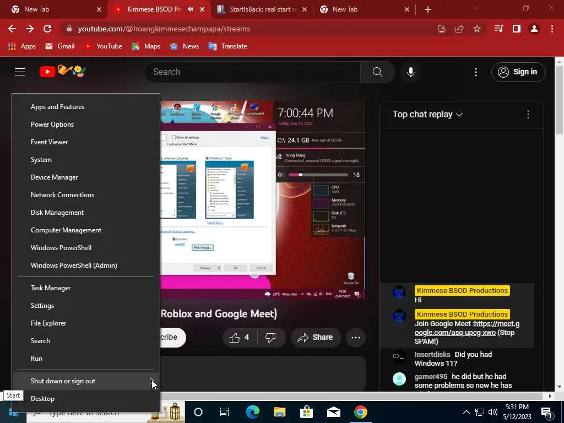Viewport: 564px width, 423px height.
Task: Choose Network Connections entry
Action: 86,195
